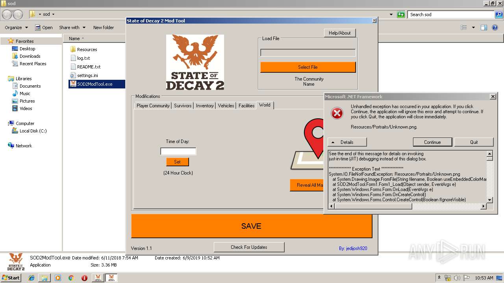The height and width of the screenshot is (283, 504).
Task: Open Explorer help question mark icon
Action: point(495,28)
